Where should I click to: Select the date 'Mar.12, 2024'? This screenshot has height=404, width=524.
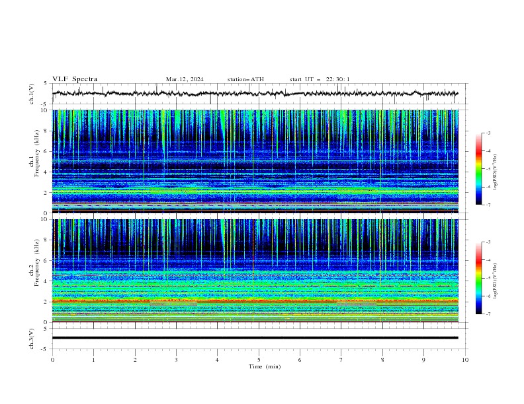[185, 79]
